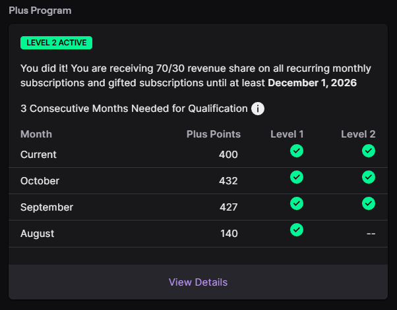Click the August Level 2 dashes
This screenshot has width=397, height=310.
pos(371,234)
